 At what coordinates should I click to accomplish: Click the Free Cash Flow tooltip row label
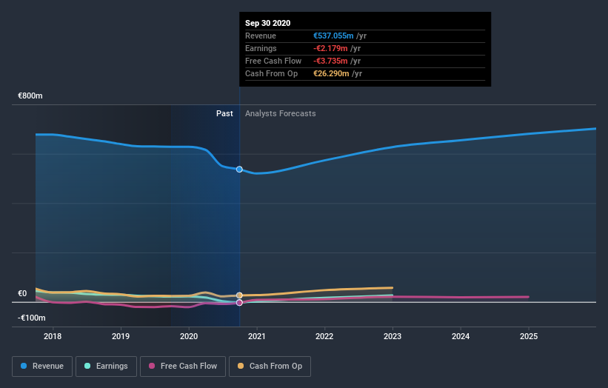(273, 61)
